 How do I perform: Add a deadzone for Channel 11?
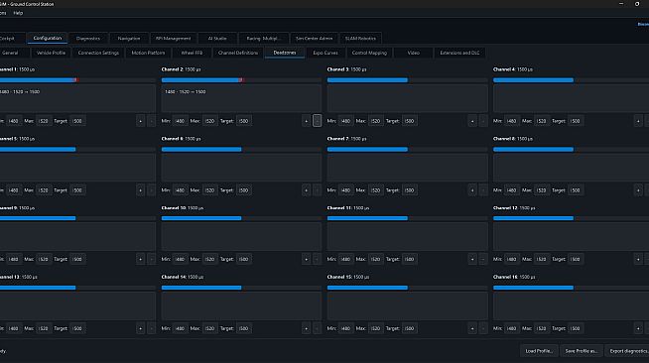click(472, 259)
